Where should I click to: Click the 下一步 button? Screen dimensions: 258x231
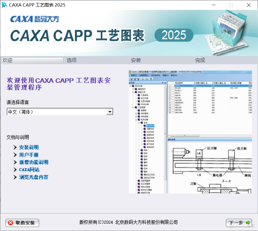click(239, 223)
